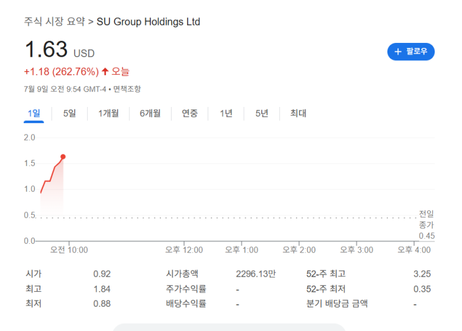462x331 pixels.
Task: Switch to the 1년 chart tab
Action: 226,113
